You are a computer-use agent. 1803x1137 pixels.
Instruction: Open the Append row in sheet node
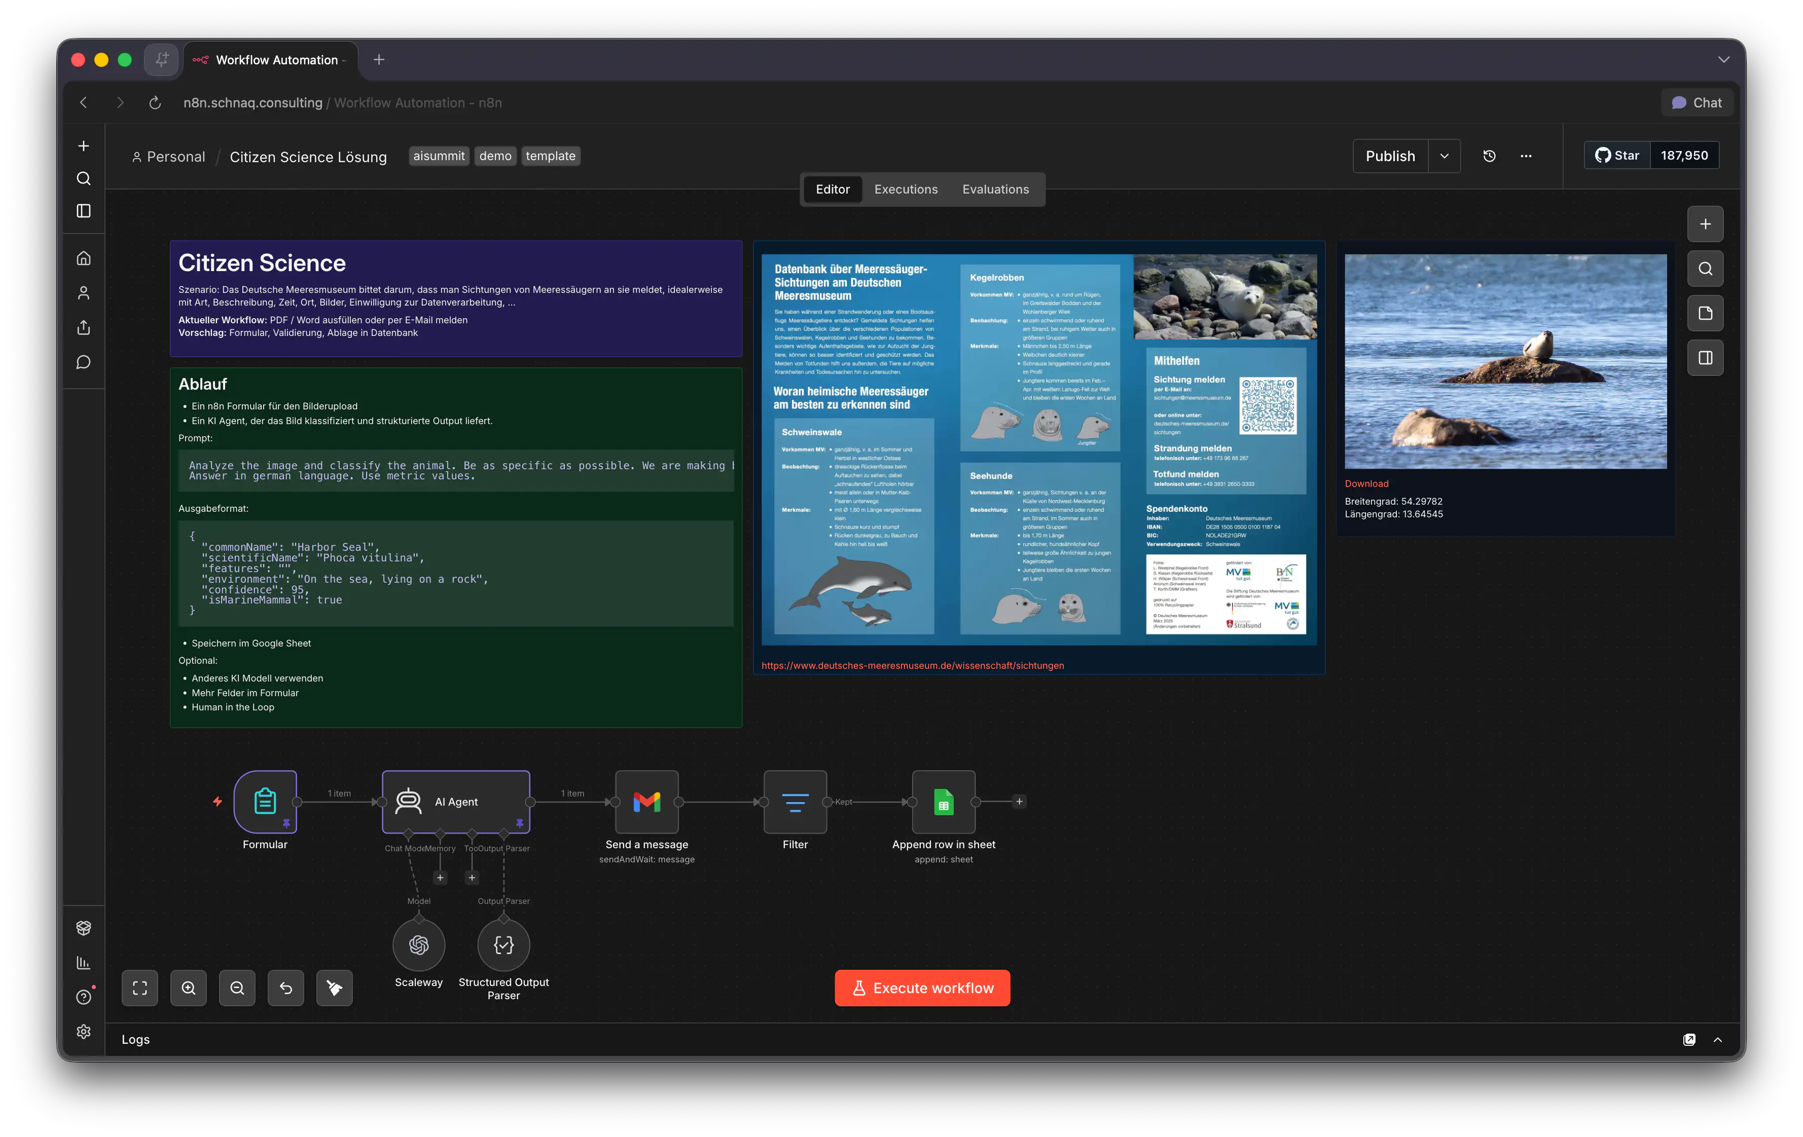(944, 801)
